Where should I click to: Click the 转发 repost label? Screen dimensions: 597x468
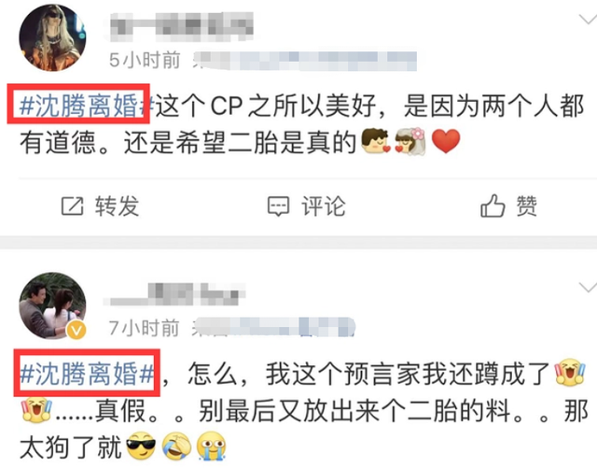[x=118, y=206]
